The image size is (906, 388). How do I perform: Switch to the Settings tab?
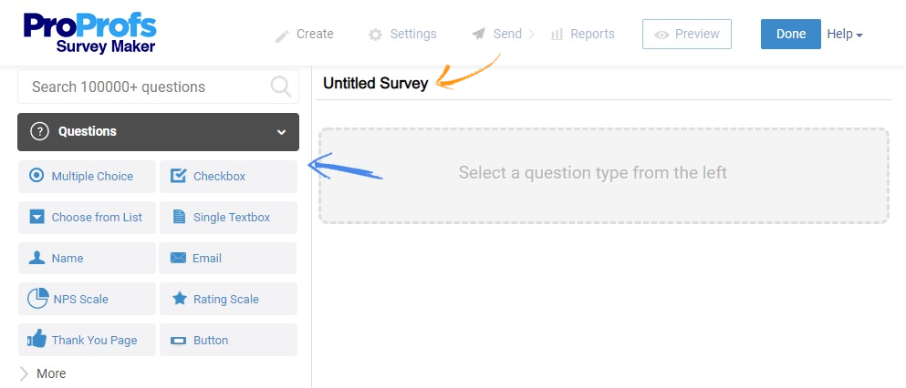(x=402, y=35)
